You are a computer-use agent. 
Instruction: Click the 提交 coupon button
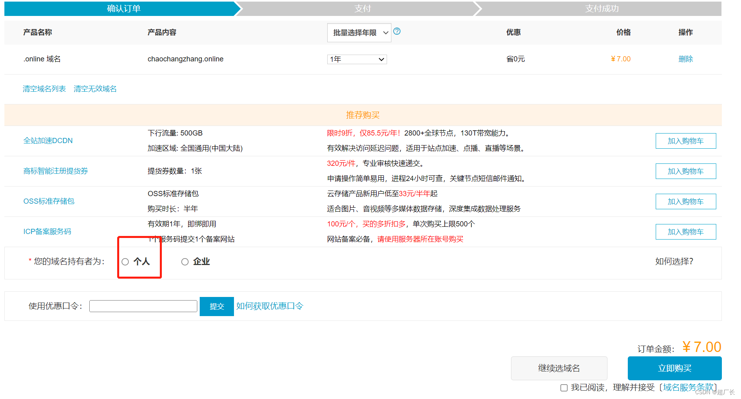click(217, 307)
